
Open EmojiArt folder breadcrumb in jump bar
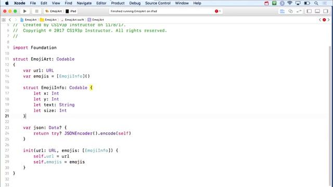48,20
